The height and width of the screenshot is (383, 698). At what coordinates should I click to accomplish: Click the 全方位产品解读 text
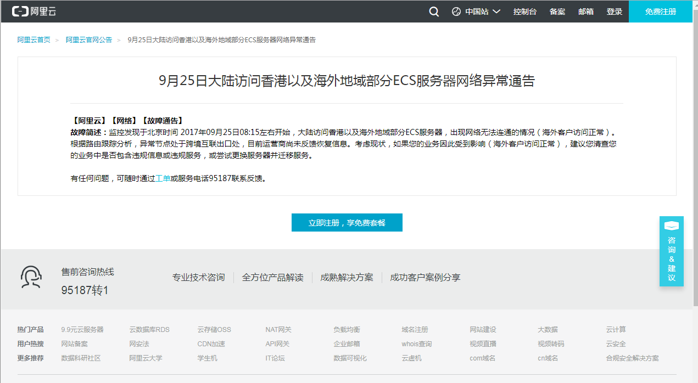click(x=273, y=278)
